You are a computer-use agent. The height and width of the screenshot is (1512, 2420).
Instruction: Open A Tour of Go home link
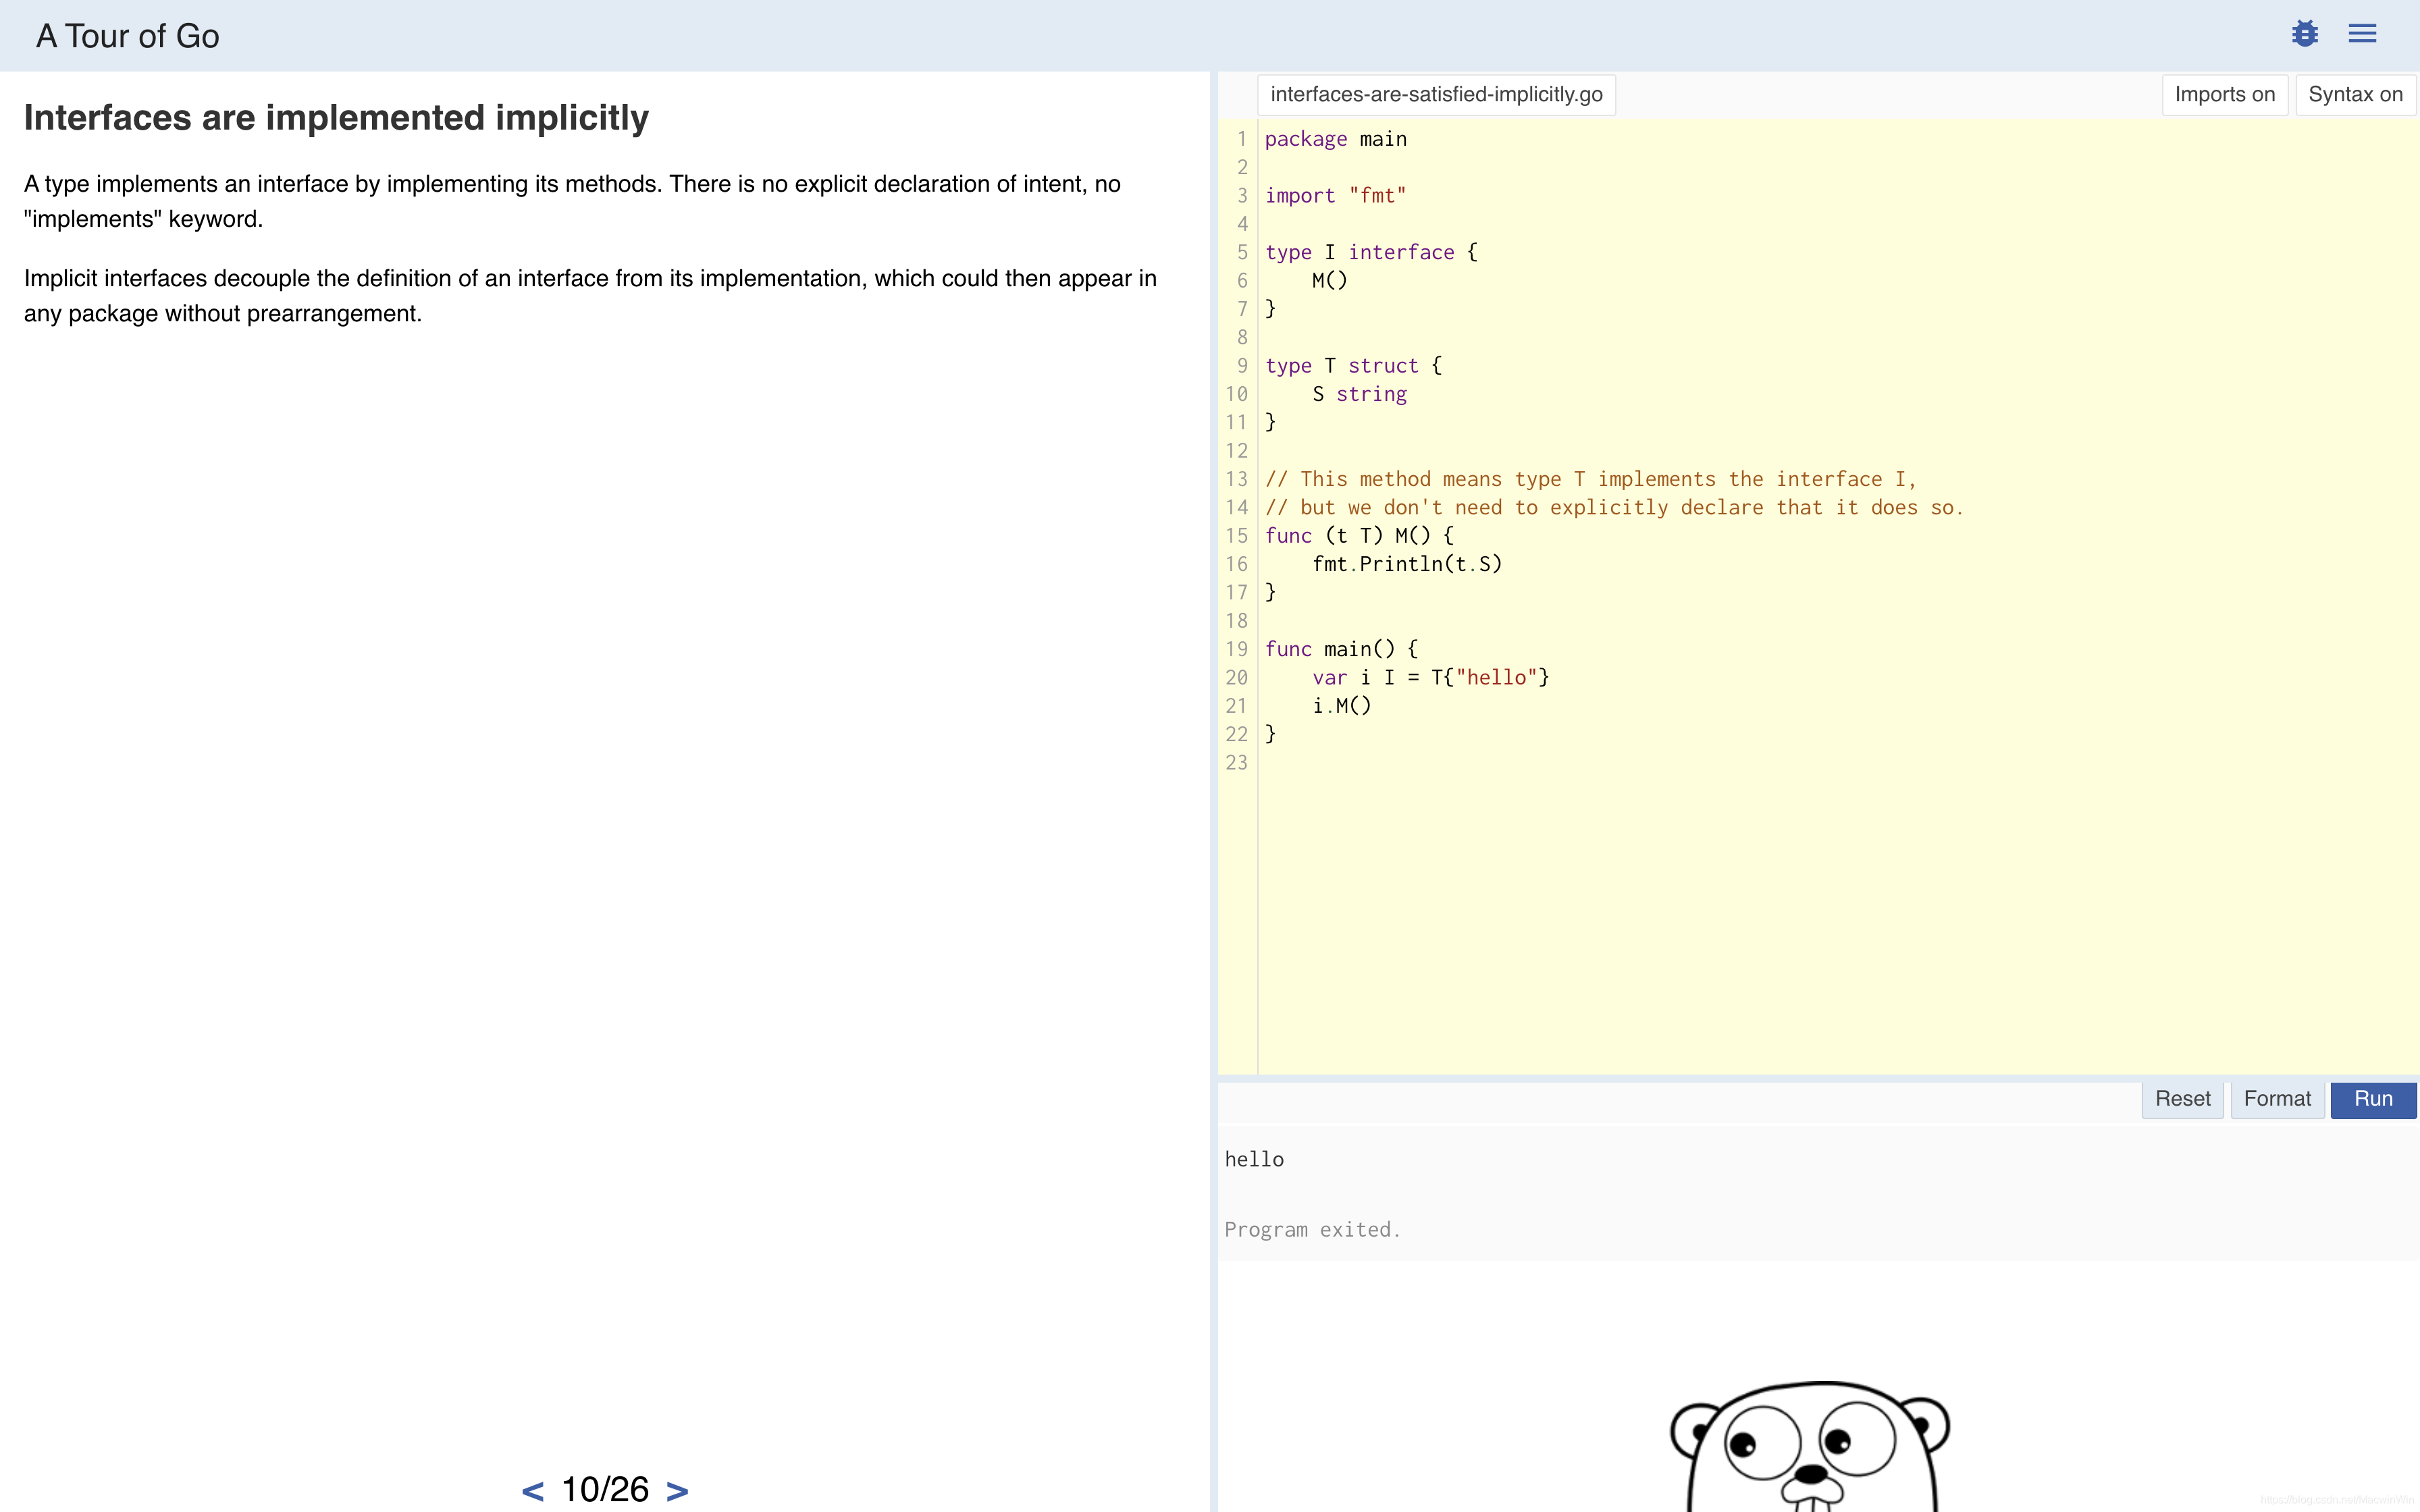(128, 36)
